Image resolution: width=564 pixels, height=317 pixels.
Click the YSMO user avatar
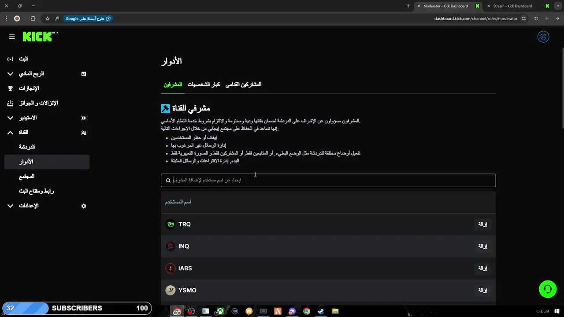(171, 291)
